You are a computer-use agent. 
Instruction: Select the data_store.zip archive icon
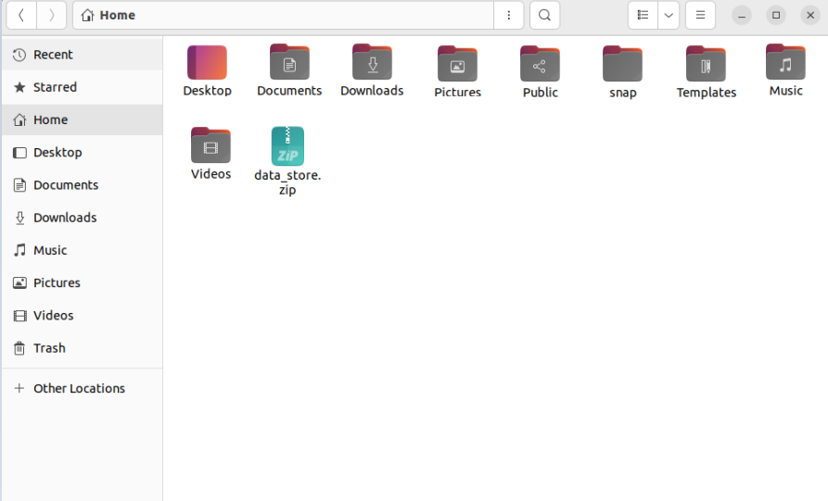click(x=287, y=146)
